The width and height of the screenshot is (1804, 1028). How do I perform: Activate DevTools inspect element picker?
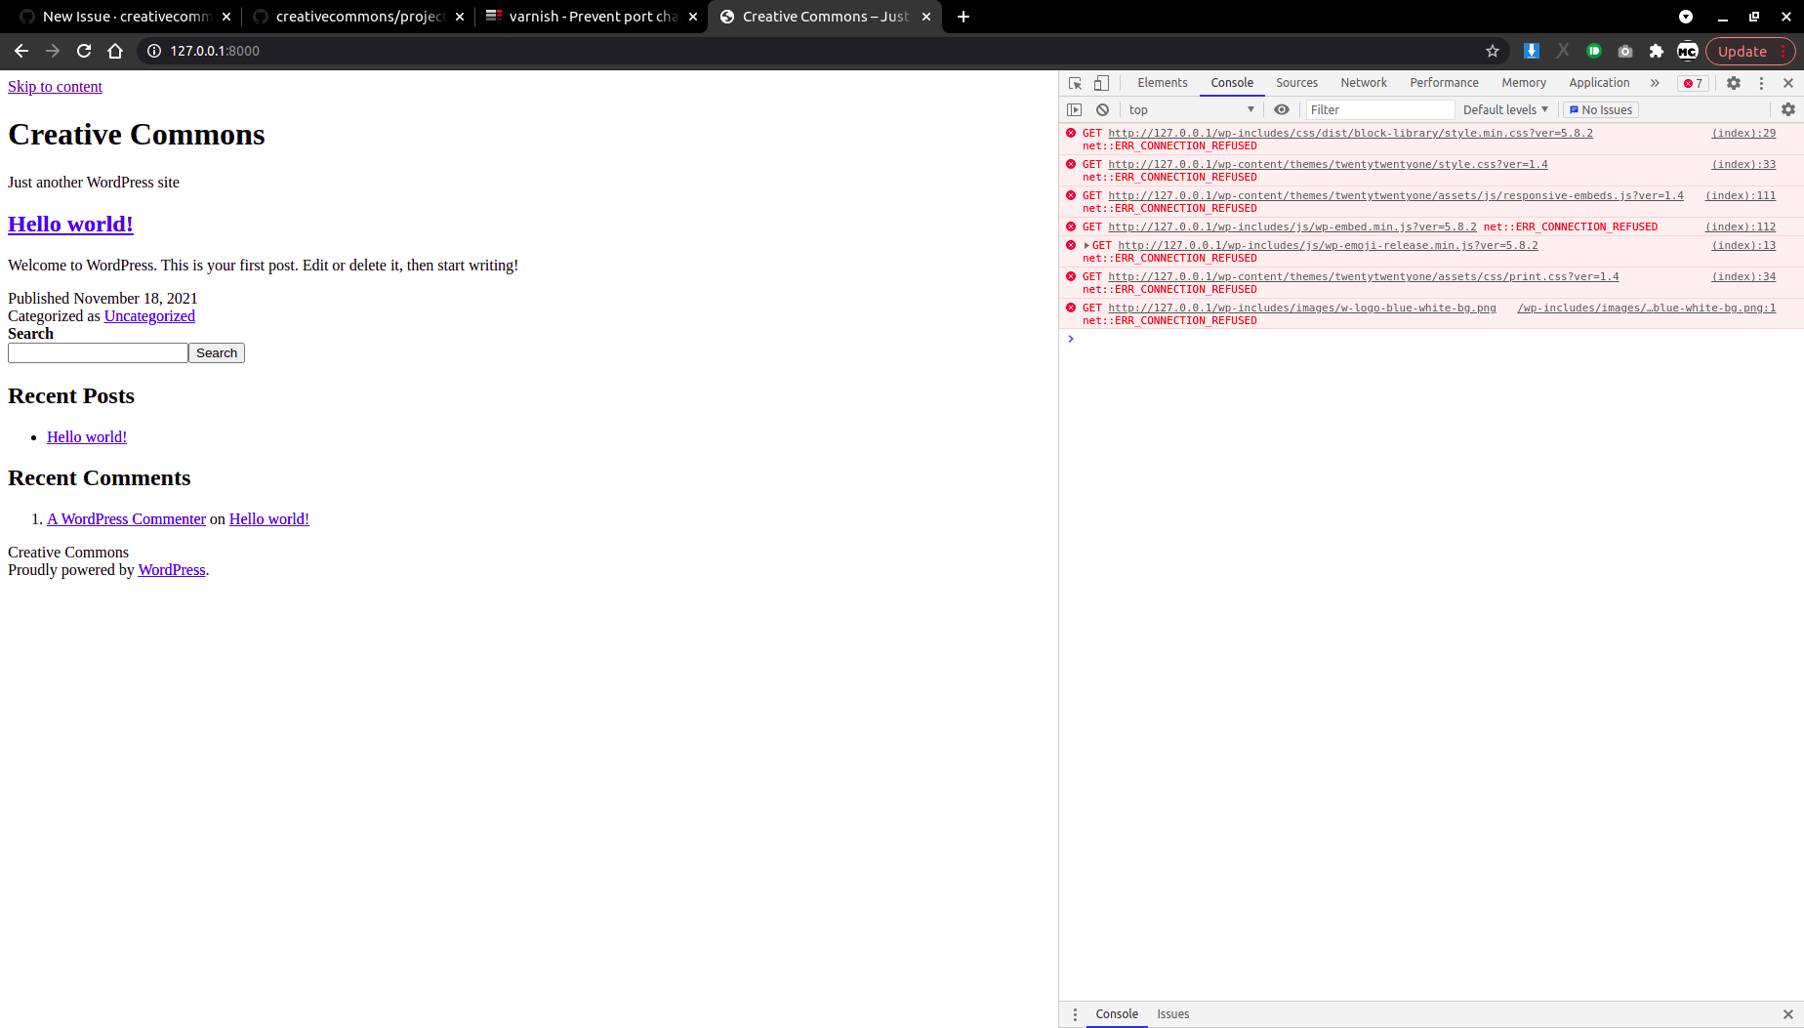[1075, 83]
